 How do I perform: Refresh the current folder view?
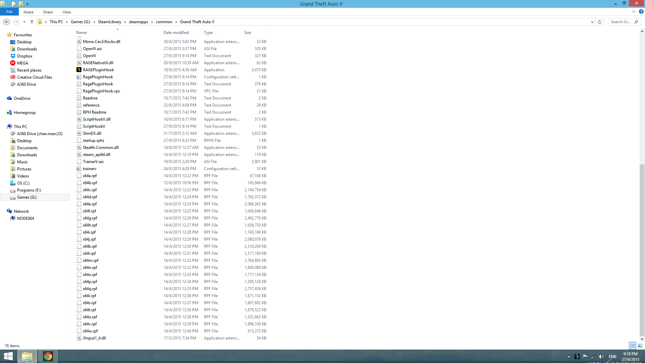tap(600, 22)
